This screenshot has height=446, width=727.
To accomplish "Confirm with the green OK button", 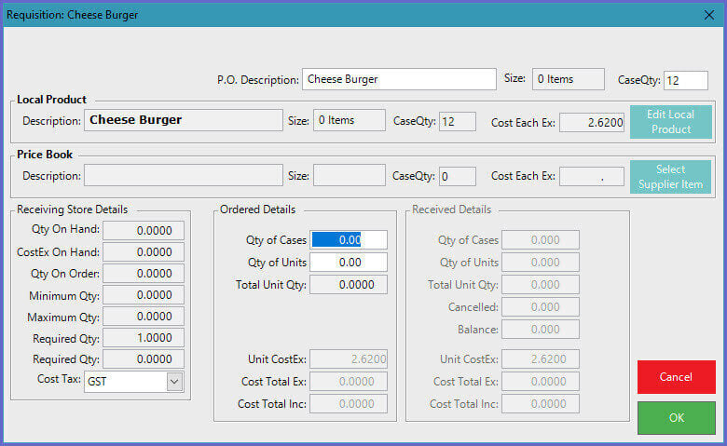I will pos(676,418).
